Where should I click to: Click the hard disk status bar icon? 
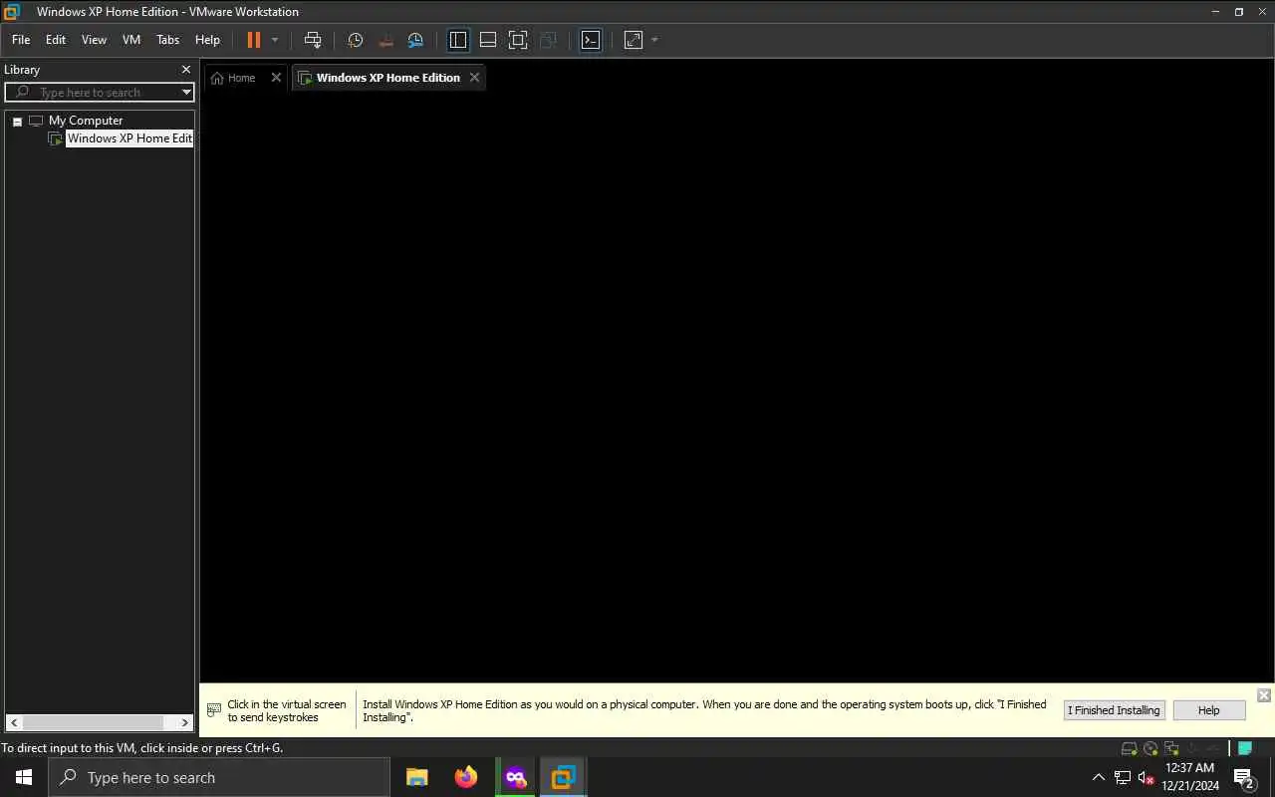tap(1129, 748)
